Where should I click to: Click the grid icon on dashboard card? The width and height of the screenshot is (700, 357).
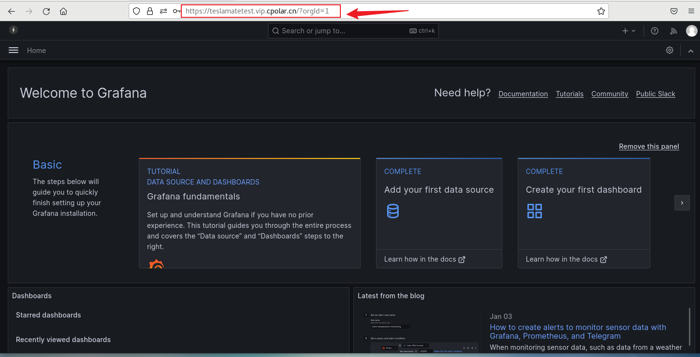[535, 211]
